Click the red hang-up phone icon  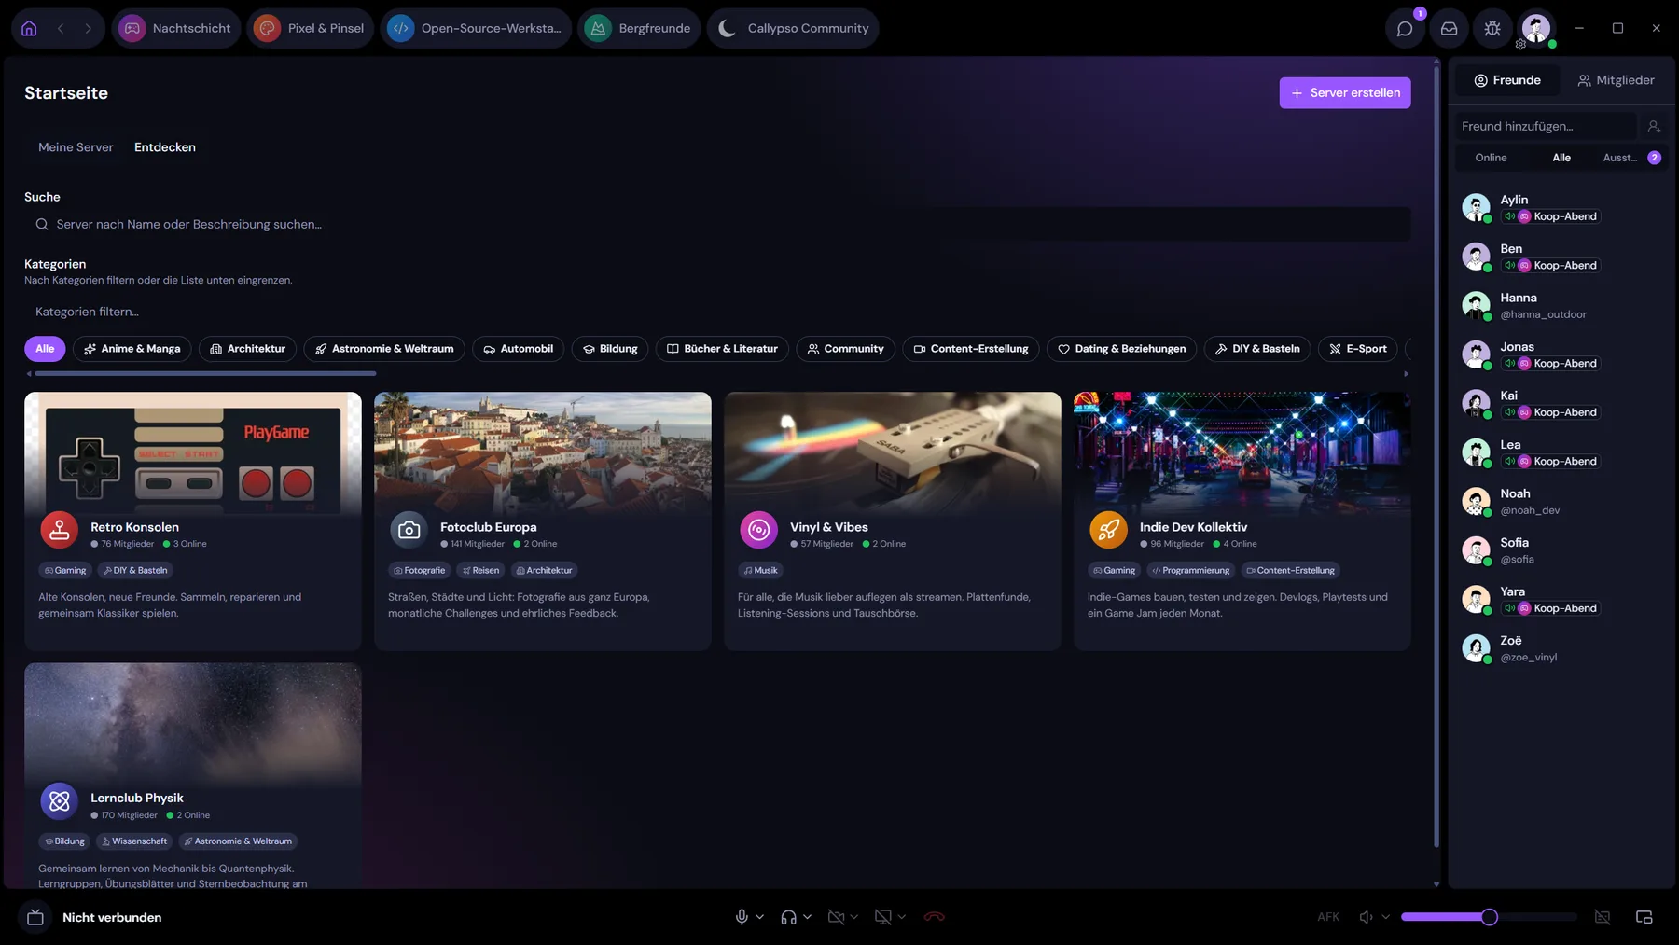point(934,917)
